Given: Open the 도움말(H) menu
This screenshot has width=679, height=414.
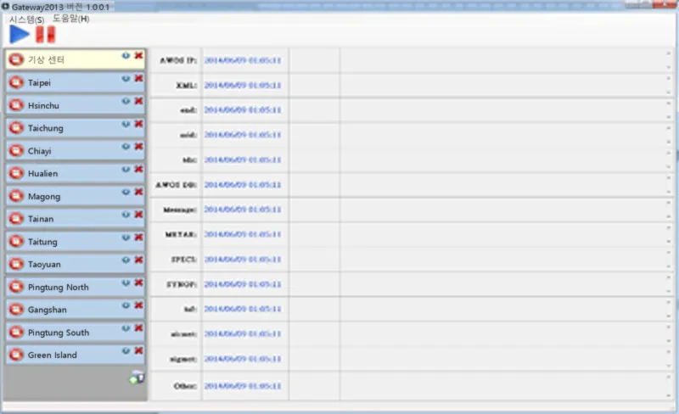Looking at the screenshot, I should click(x=71, y=19).
